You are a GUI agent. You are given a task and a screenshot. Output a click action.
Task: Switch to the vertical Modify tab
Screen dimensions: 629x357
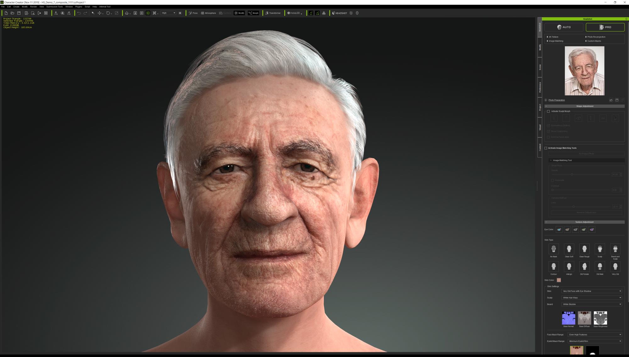pos(540,47)
